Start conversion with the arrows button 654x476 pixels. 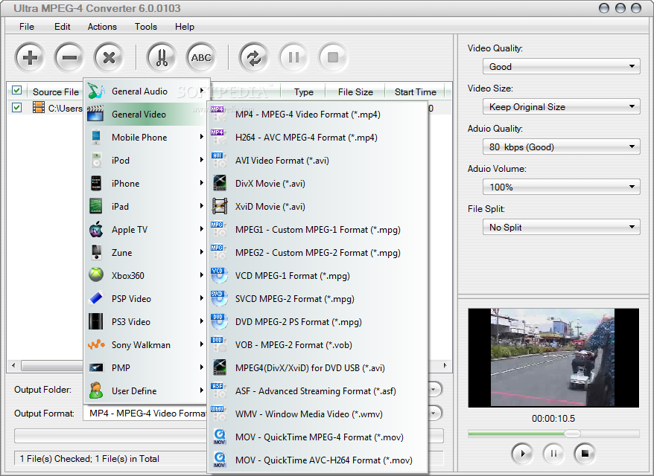(253, 57)
